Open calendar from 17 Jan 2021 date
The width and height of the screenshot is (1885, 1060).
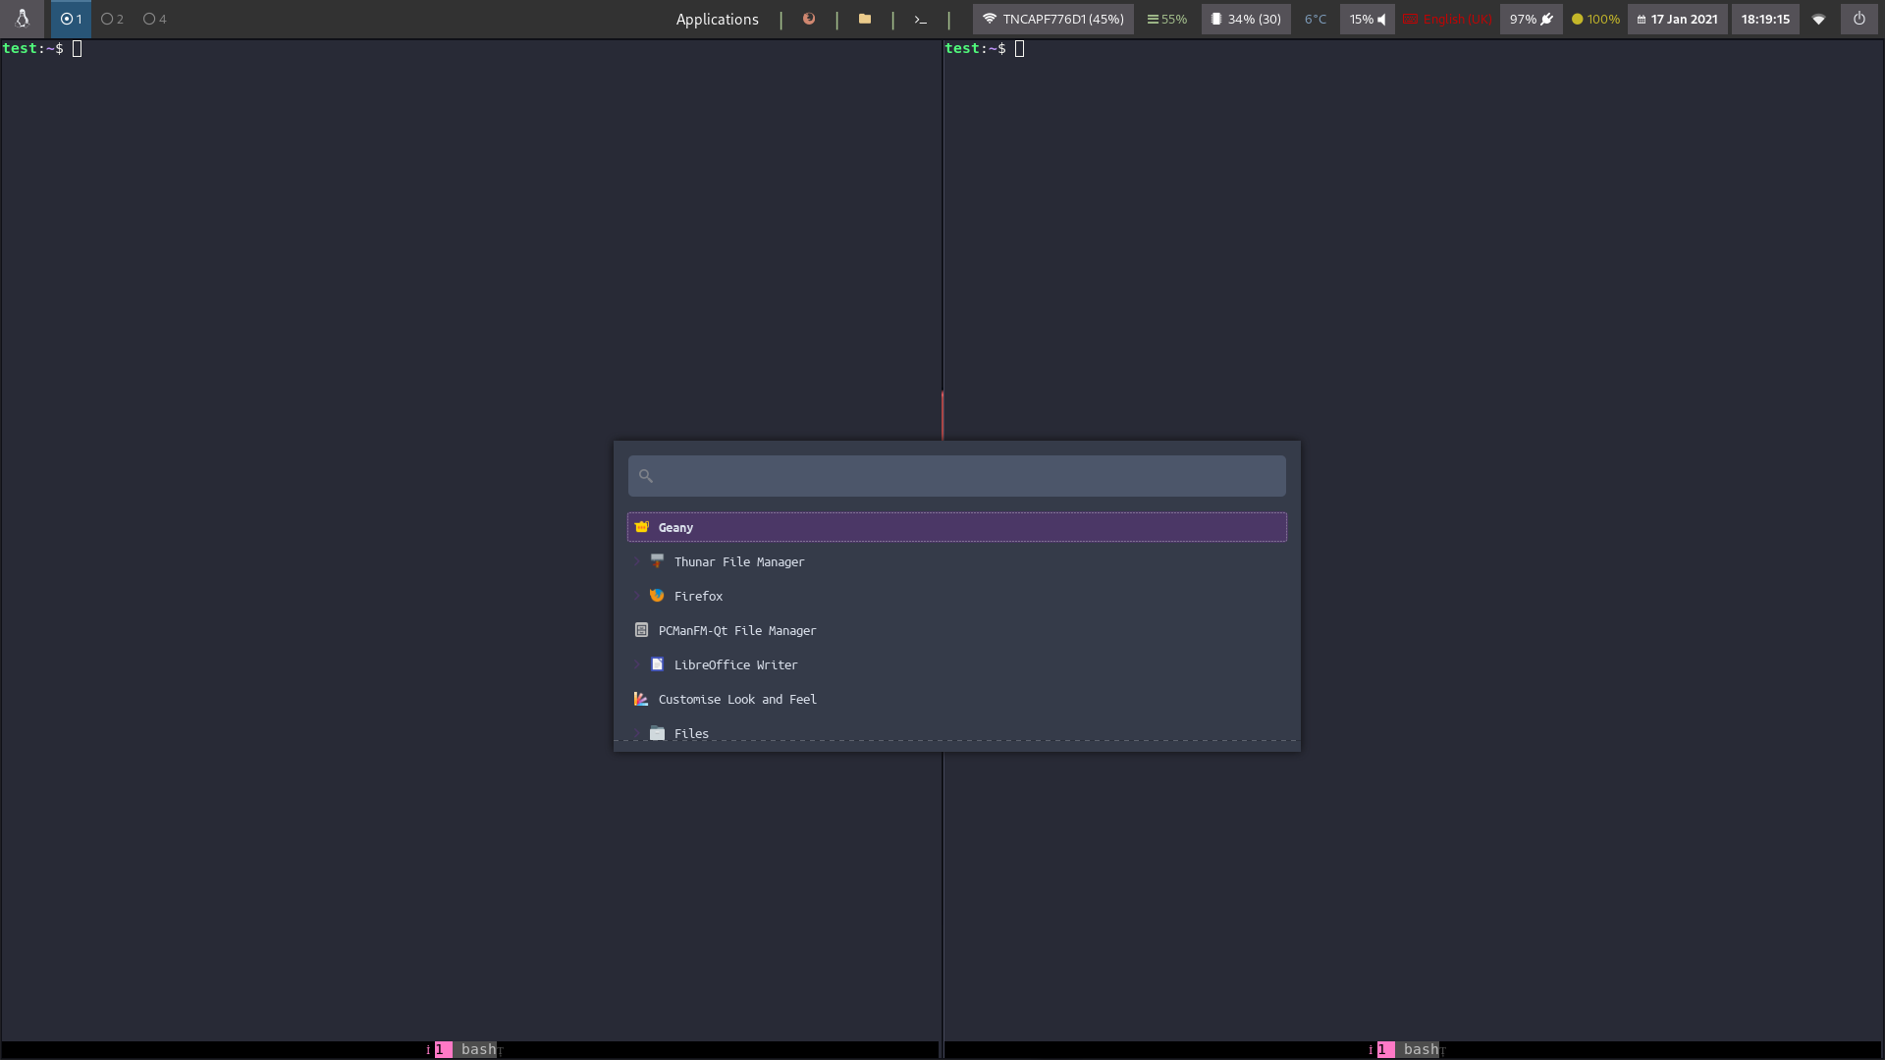pyautogui.click(x=1677, y=19)
